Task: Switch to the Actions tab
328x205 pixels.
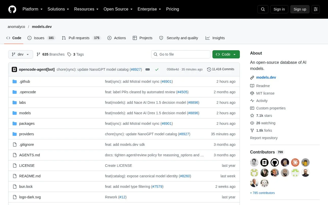Action: coord(117,38)
